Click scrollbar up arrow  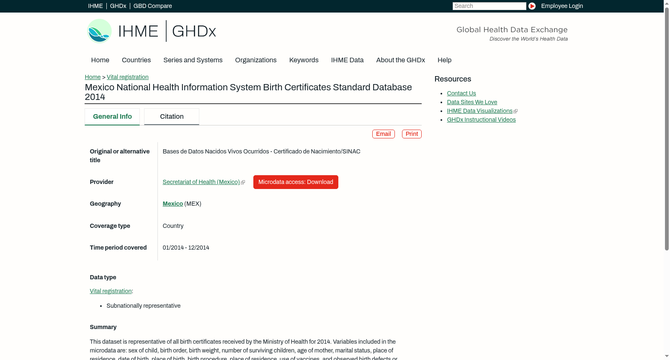667,3
